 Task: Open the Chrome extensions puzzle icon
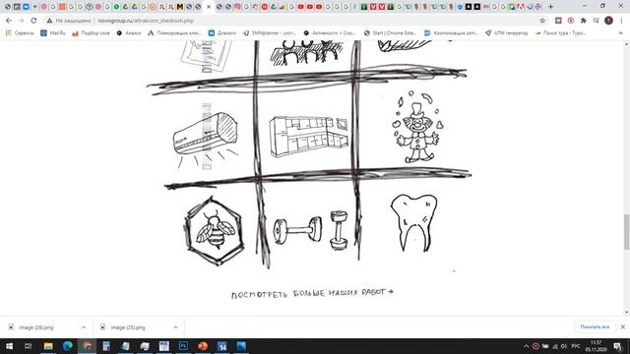click(584, 21)
